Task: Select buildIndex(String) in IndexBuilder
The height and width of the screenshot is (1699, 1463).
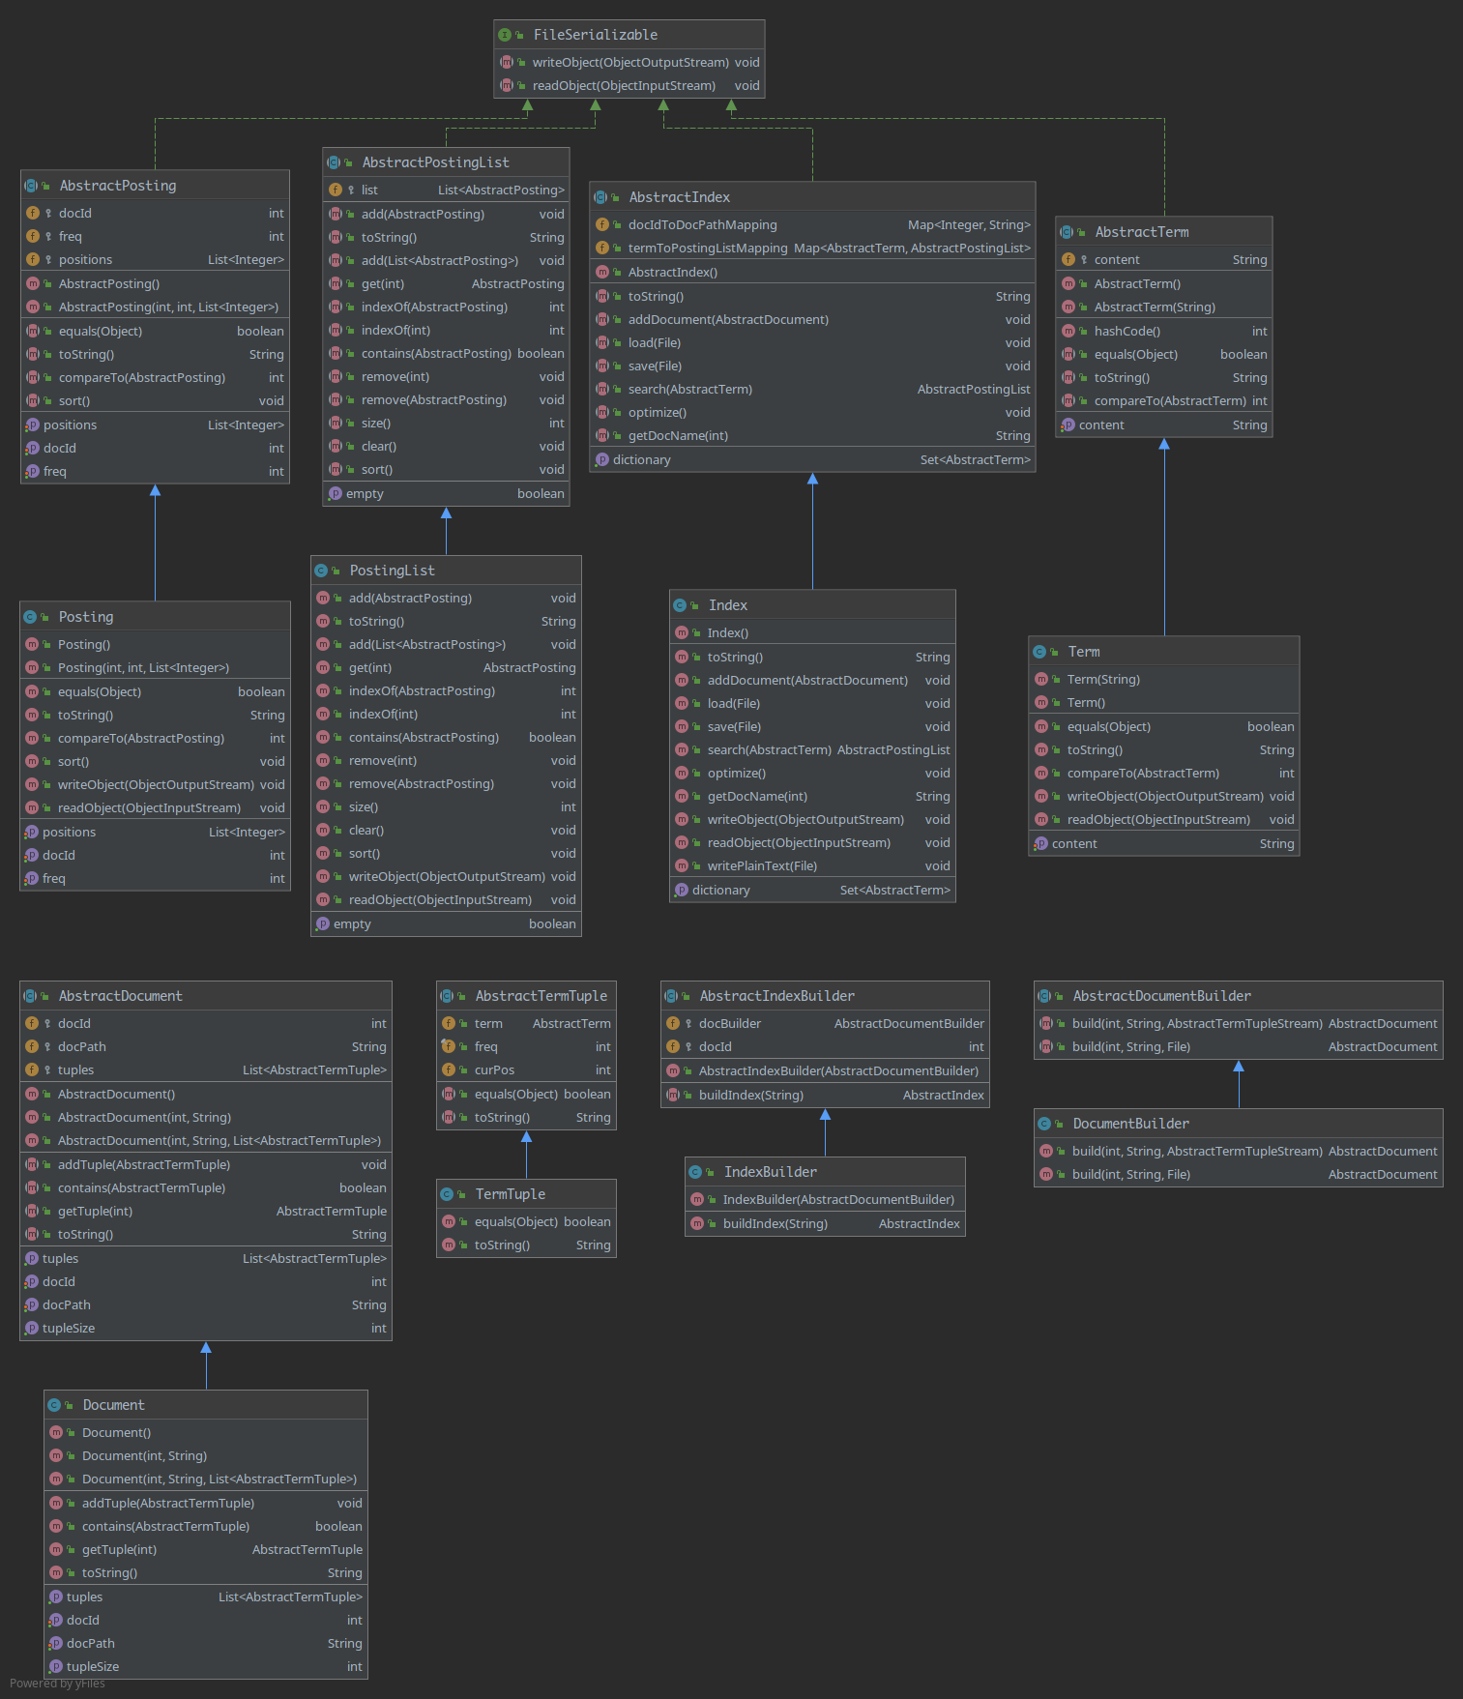Action: (x=825, y=1224)
